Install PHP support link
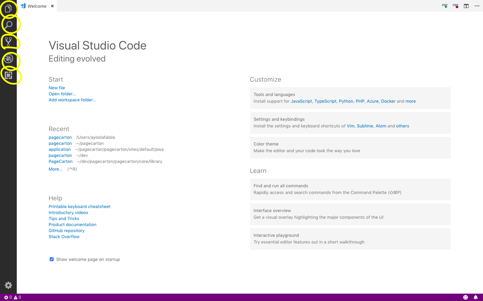Screen dimensions: 483x301 360,101
